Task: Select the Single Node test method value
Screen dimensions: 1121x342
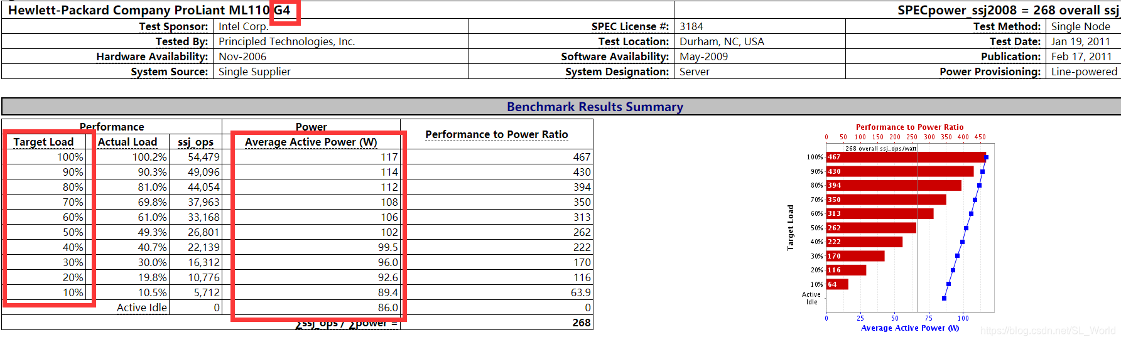Action: click(x=1081, y=26)
